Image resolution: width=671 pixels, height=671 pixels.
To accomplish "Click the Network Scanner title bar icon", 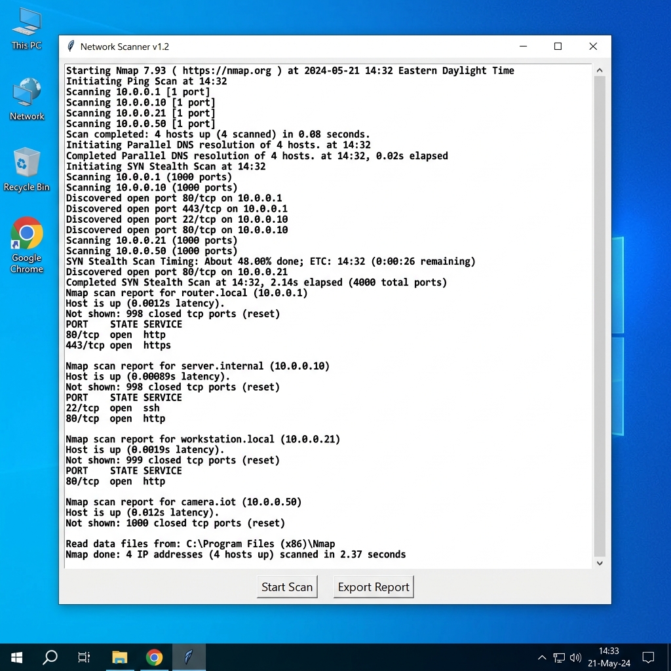I will tap(70, 46).
